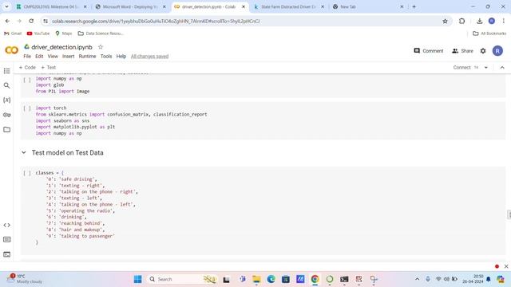Open the Colab account avatar
This screenshot has width=511, height=287.
click(497, 51)
